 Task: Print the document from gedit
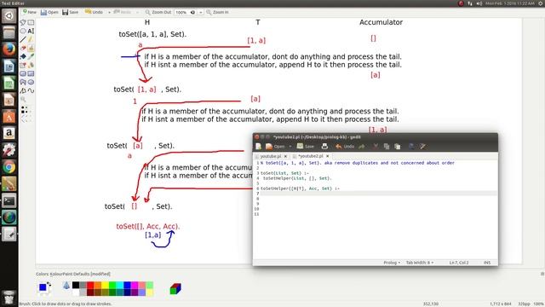(x=324, y=147)
